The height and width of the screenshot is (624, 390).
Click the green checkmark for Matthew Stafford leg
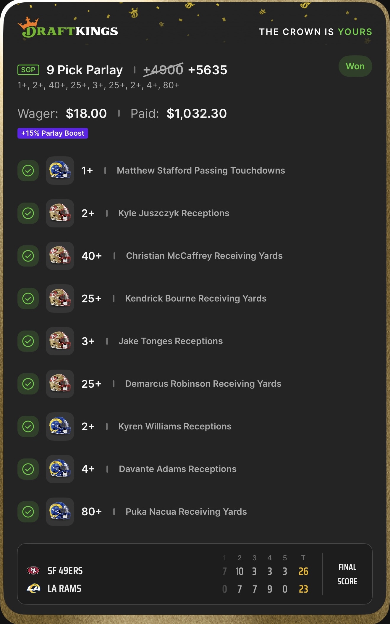click(28, 171)
